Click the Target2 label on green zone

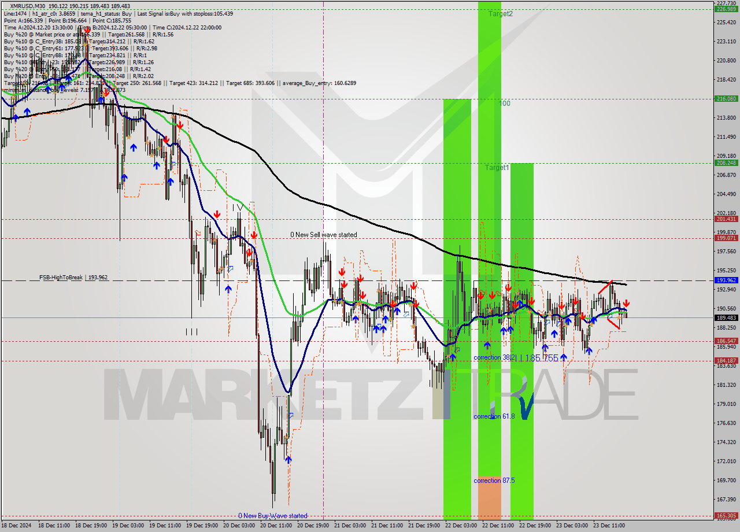[500, 13]
